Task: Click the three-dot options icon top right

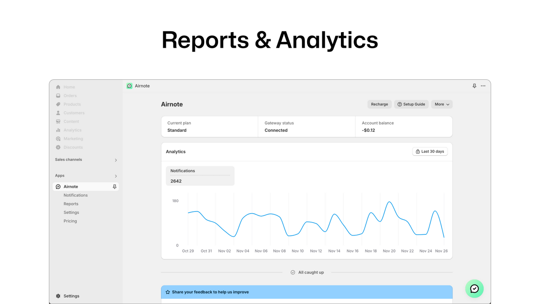Action: [x=483, y=86]
